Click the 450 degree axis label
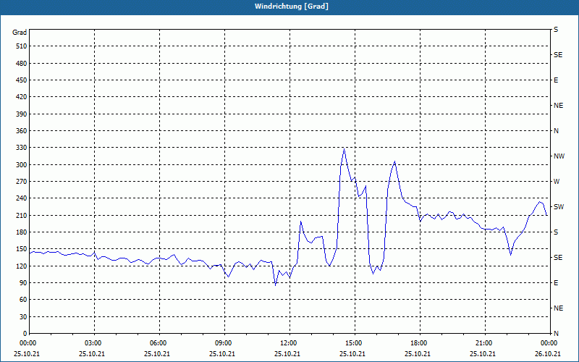579x362 pixels. 21,80
